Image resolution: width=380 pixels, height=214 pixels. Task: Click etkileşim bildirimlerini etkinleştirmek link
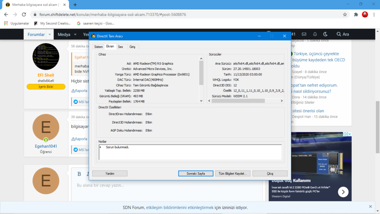(179, 207)
